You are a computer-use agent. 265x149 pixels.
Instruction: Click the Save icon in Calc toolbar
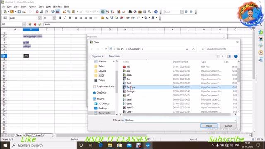19,12
